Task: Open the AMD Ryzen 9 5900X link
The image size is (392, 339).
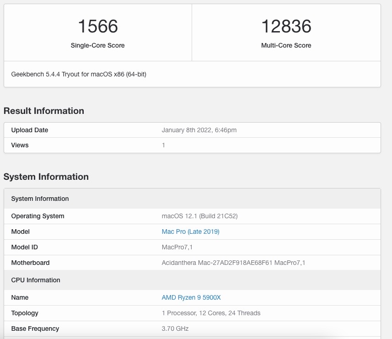Action: (x=191, y=297)
